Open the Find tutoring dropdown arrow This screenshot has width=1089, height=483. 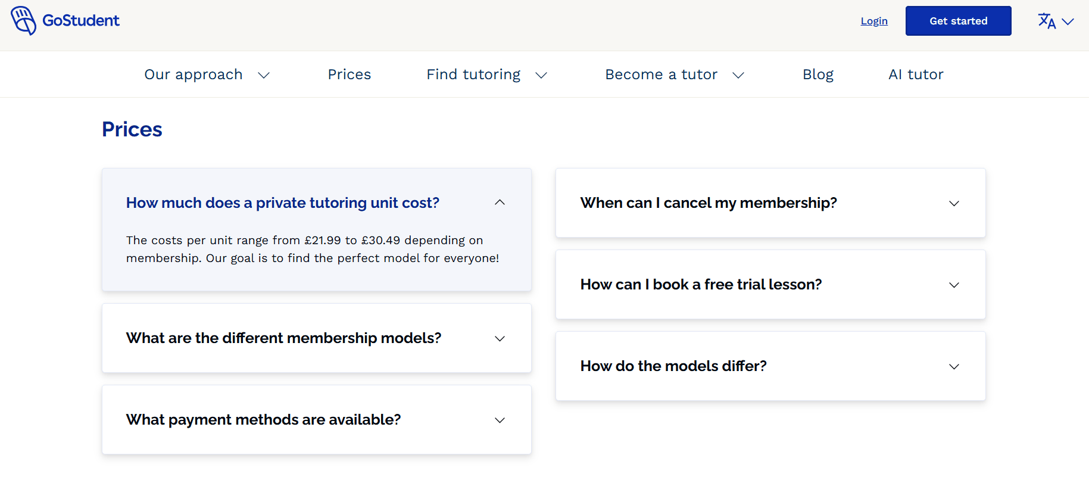coord(541,75)
